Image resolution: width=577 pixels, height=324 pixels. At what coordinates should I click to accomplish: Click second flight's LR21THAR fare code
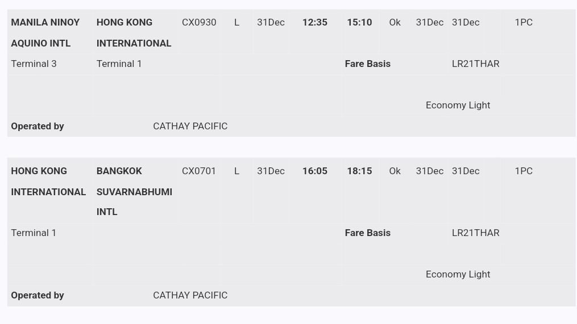point(475,233)
